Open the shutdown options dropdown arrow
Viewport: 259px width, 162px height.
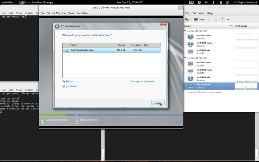click(x=228, y=19)
